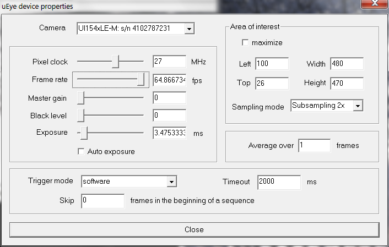Viewport: 389px width, 247px height.
Task: Enable the maximize area checkbox
Action: point(245,42)
